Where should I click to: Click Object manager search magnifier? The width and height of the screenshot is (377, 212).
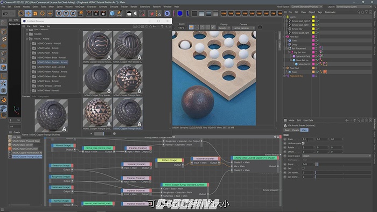[359, 12]
